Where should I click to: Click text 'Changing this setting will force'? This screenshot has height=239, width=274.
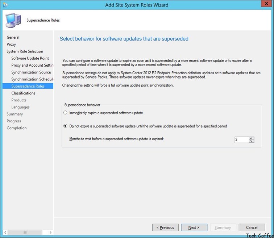pyautogui.click(x=118, y=85)
